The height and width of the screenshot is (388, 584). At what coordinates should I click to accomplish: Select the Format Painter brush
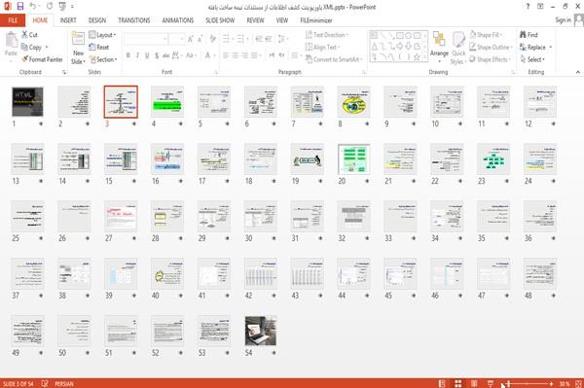point(25,59)
